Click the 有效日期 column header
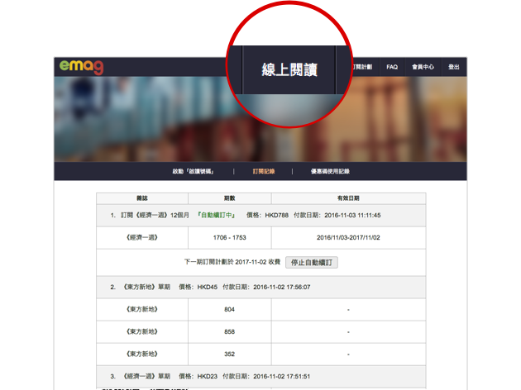The height and width of the screenshot is (390, 521). 347,198
